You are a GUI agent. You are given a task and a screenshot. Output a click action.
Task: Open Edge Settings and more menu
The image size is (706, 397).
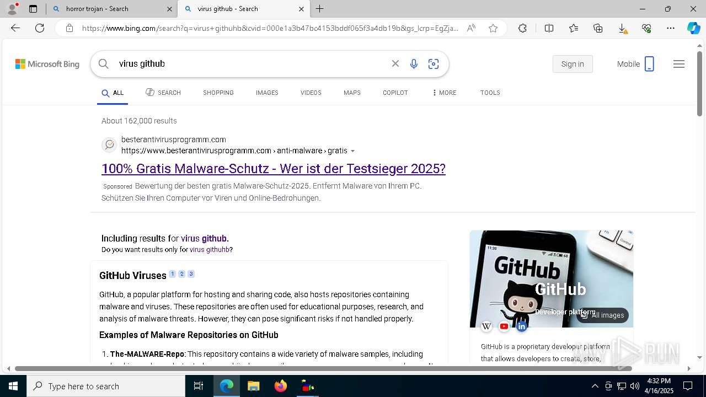coord(671,28)
